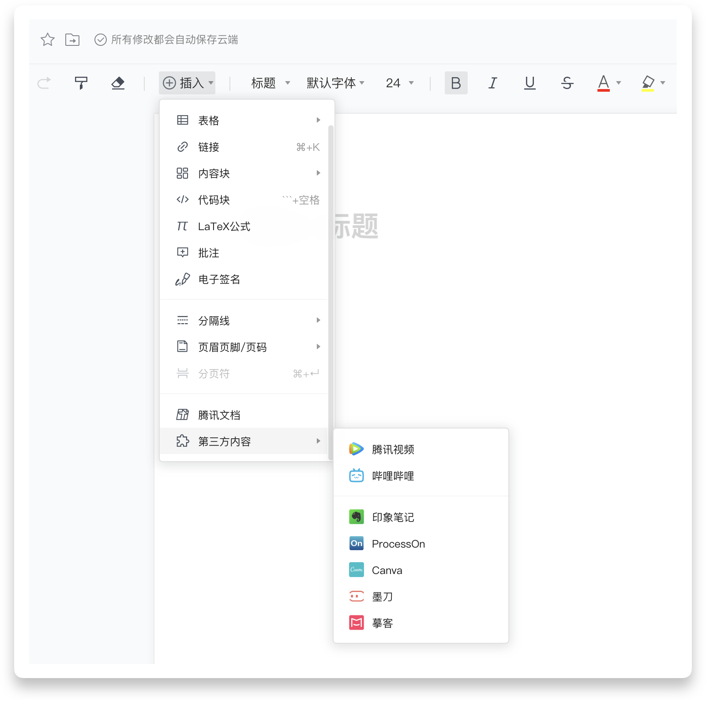Image resolution: width=706 pixels, height=701 pixels.
Task: Choose 页眉页脚/页码 entry
Action: tap(244, 347)
